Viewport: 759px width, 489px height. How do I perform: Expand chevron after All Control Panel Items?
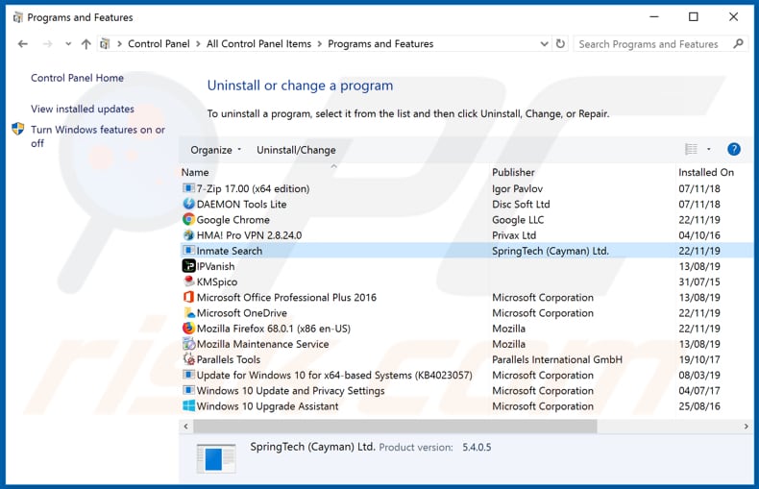pyautogui.click(x=320, y=44)
